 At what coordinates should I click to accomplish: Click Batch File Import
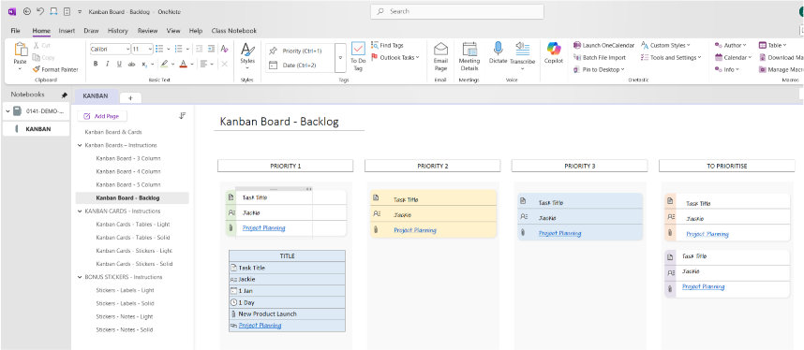[600, 57]
